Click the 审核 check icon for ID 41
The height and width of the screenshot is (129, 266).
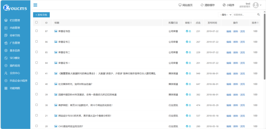pyautogui.click(x=187, y=73)
